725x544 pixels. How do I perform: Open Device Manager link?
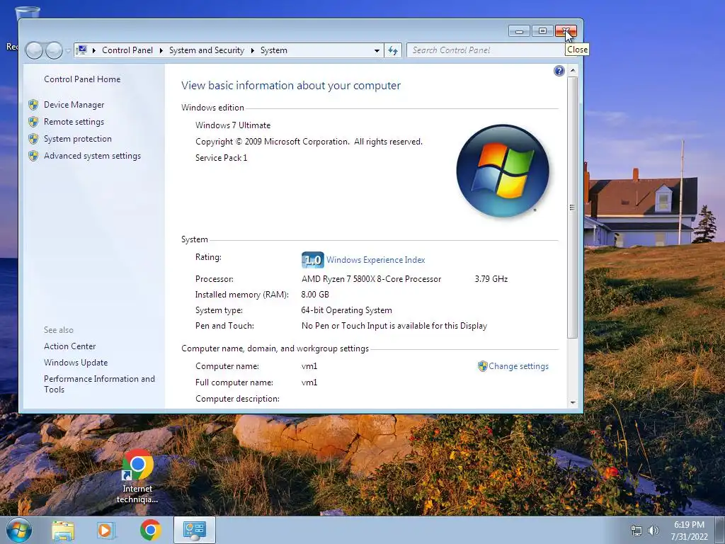tap(74, 105)
